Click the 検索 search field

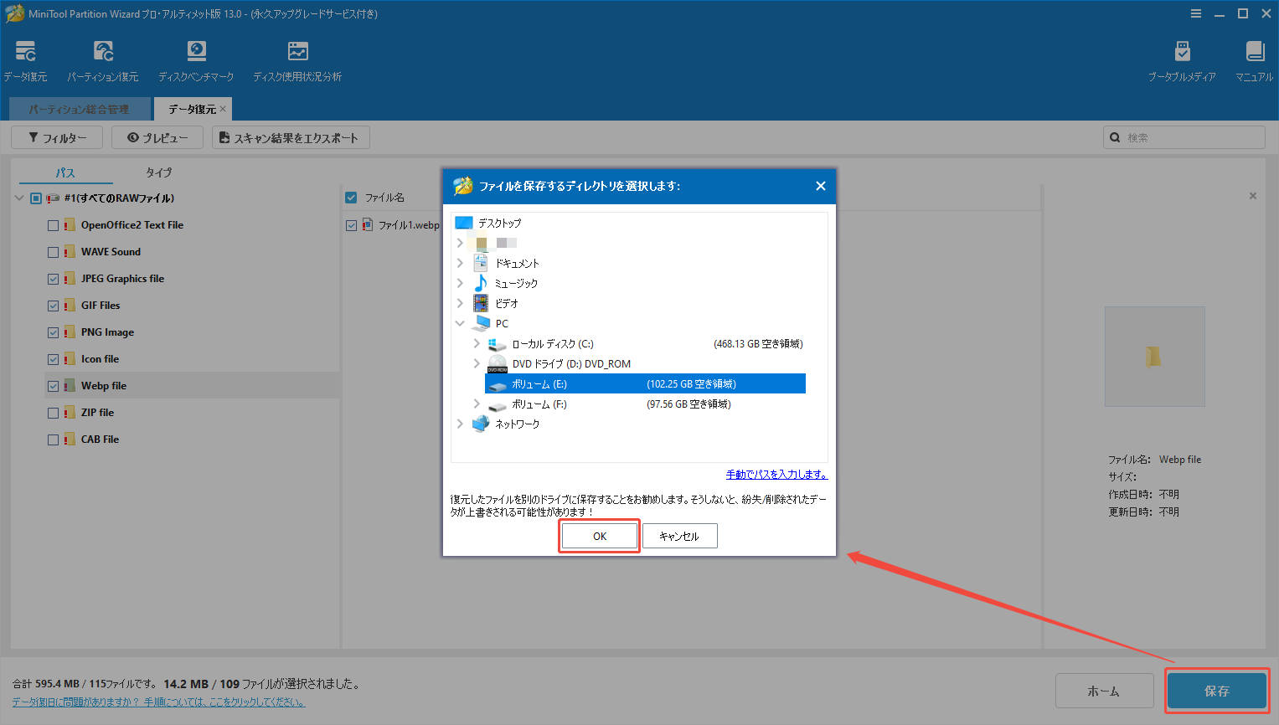[1184, 136]
